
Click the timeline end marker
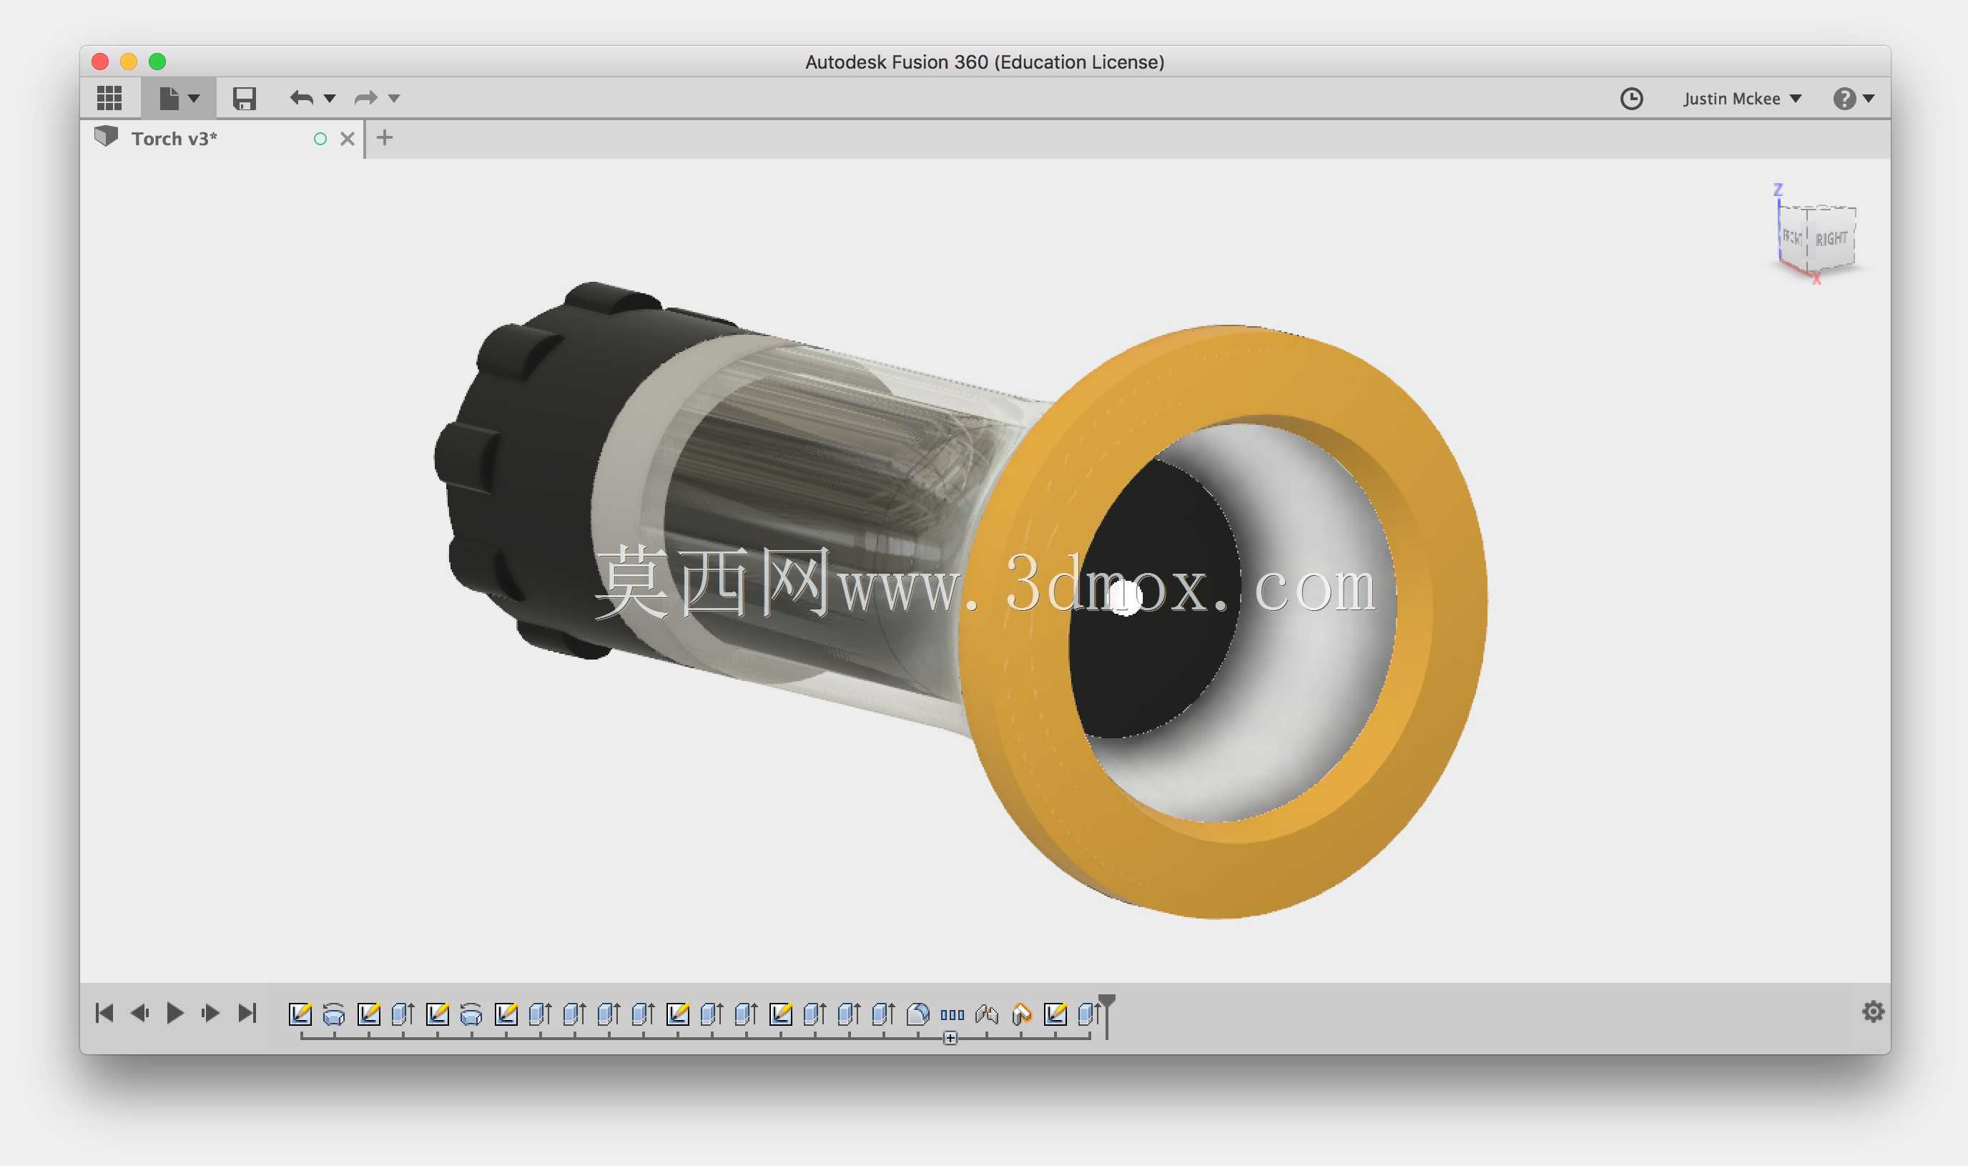(1106, 1015)
